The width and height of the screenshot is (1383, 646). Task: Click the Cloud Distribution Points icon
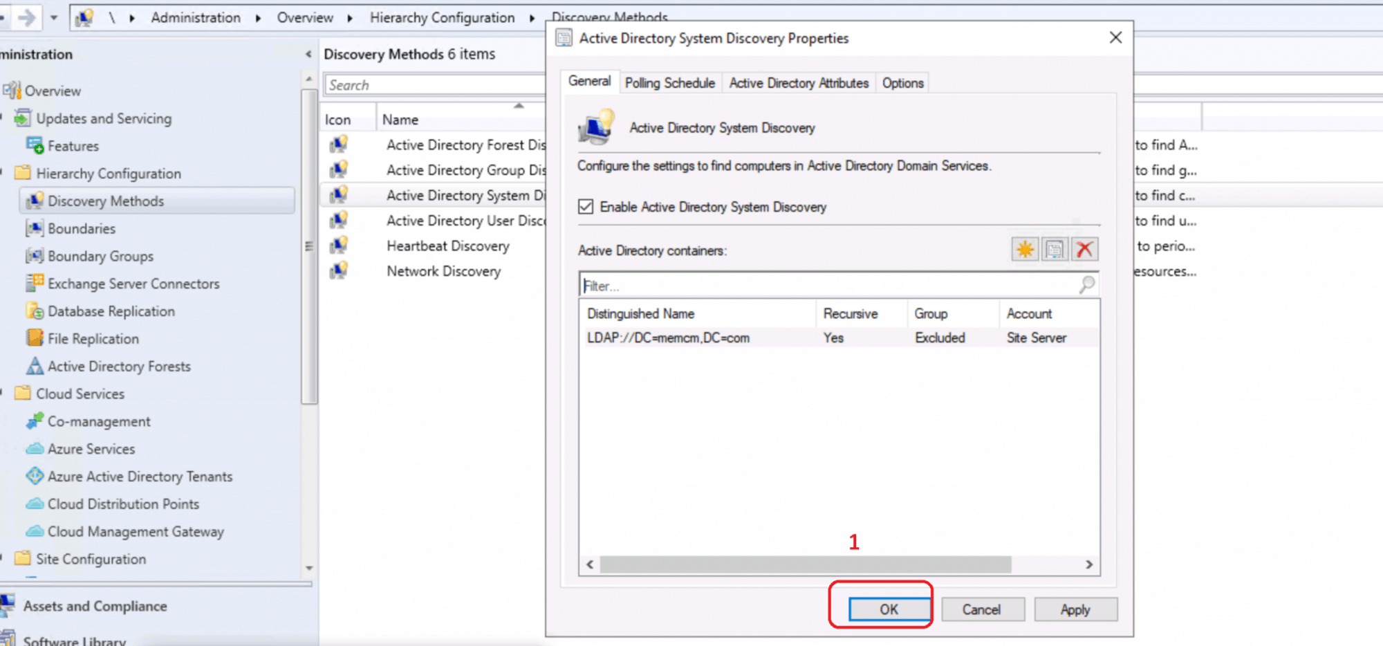click(x=34, y=504)
